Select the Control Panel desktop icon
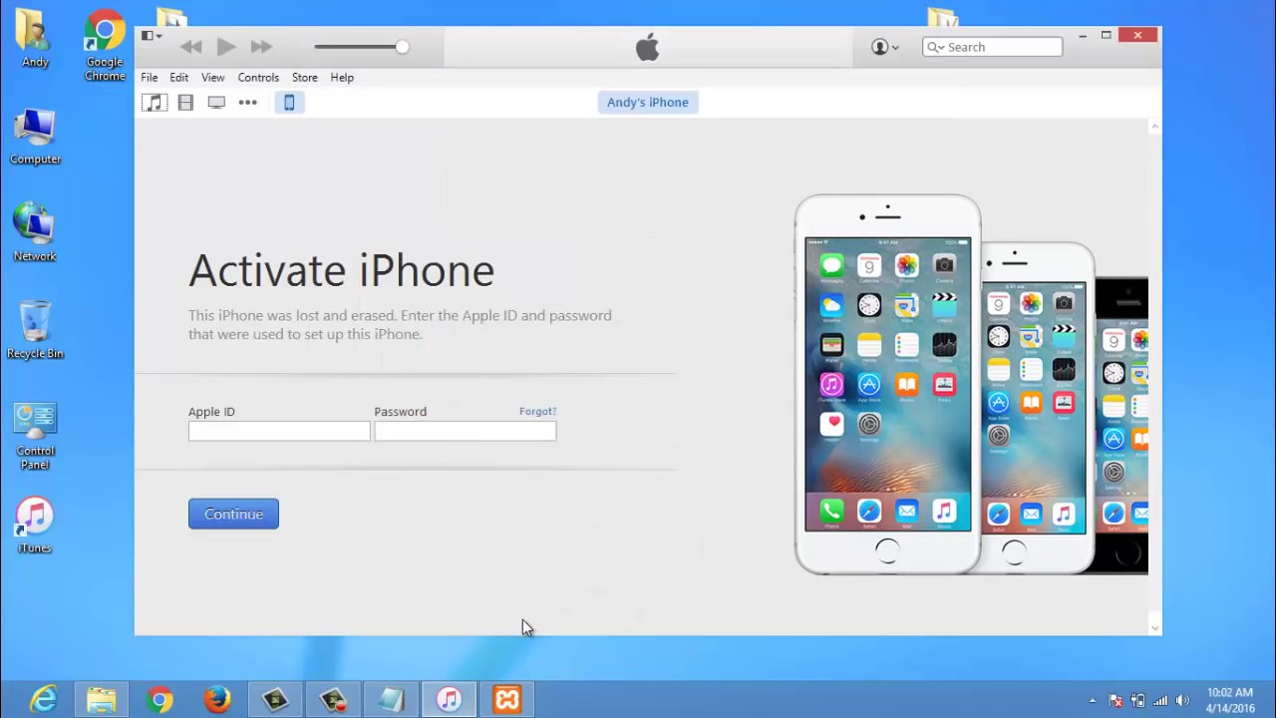Screen dimensions: 1276x718 point(35,437)
